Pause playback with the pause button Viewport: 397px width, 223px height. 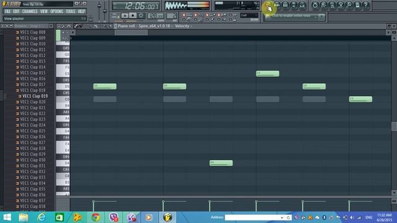coord(125,15)
